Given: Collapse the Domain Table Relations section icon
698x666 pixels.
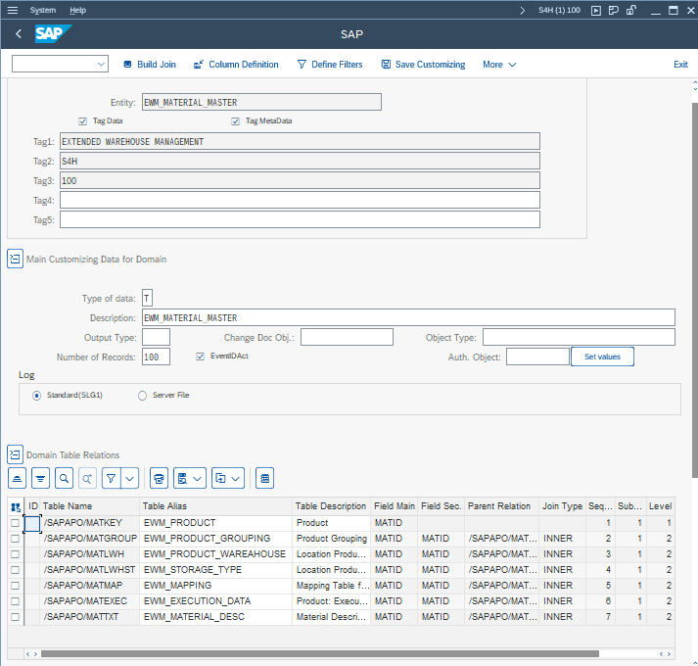Looking at the screenshot, I should point(15,454).
